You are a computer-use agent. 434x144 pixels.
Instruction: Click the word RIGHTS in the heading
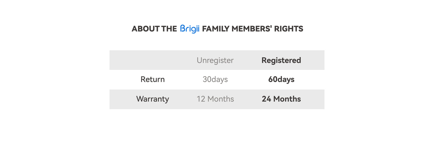(x=289, y=29)
